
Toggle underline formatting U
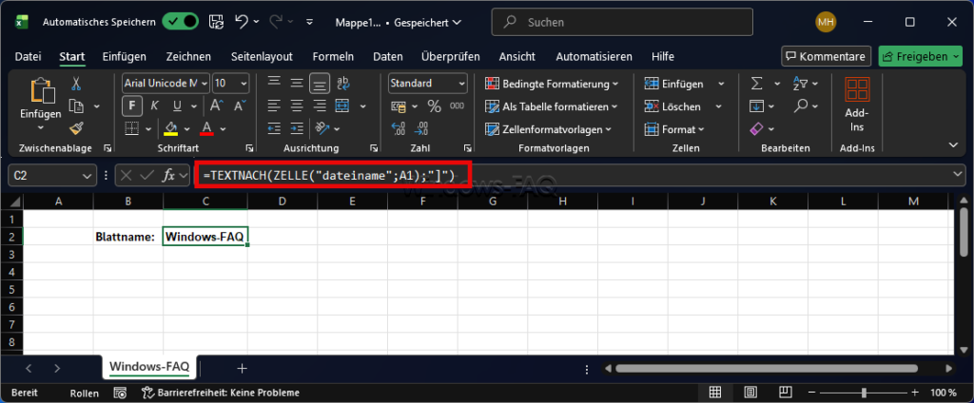click(176, 106)
